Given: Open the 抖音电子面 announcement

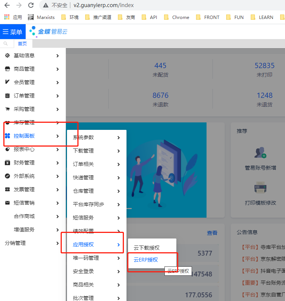Looking at the screenshot, I should pos(263,271).
